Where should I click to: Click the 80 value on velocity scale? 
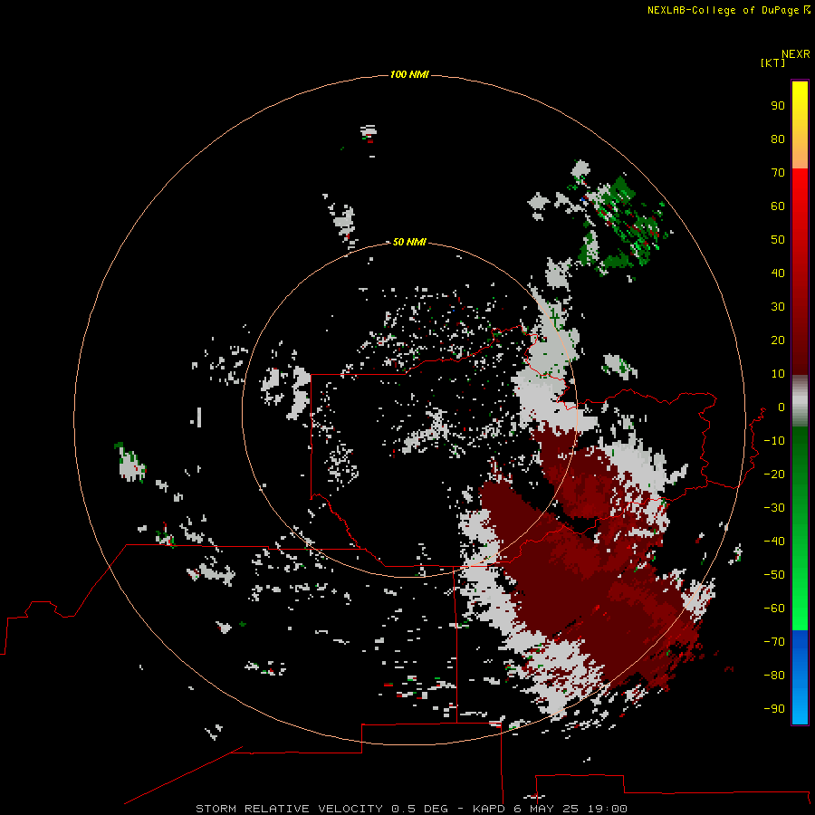pyautogui.click(x=778, y=139)
